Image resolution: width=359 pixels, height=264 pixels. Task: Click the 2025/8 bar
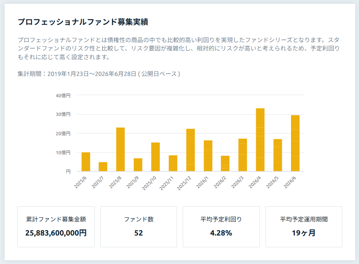[x=120, y=149]
